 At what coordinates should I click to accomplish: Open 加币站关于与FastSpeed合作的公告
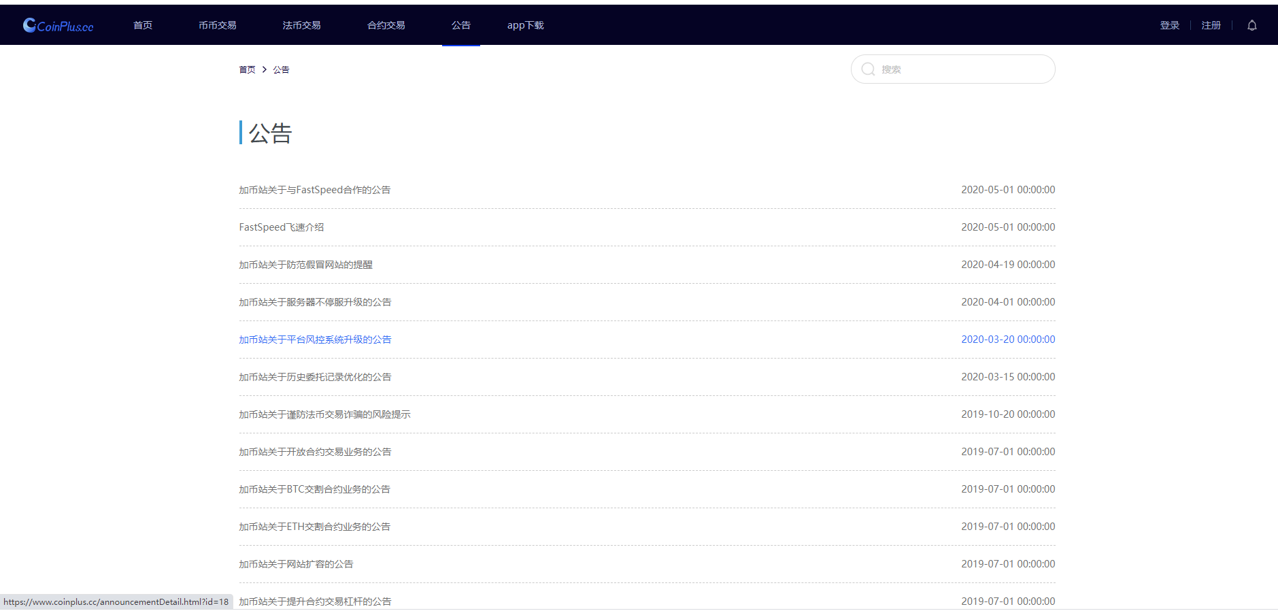pos(315,190)
